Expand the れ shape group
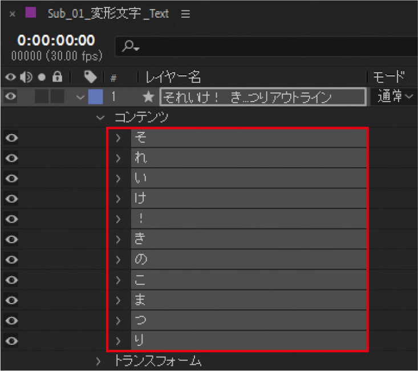This screenshot has height=371, width=418. 119,158
